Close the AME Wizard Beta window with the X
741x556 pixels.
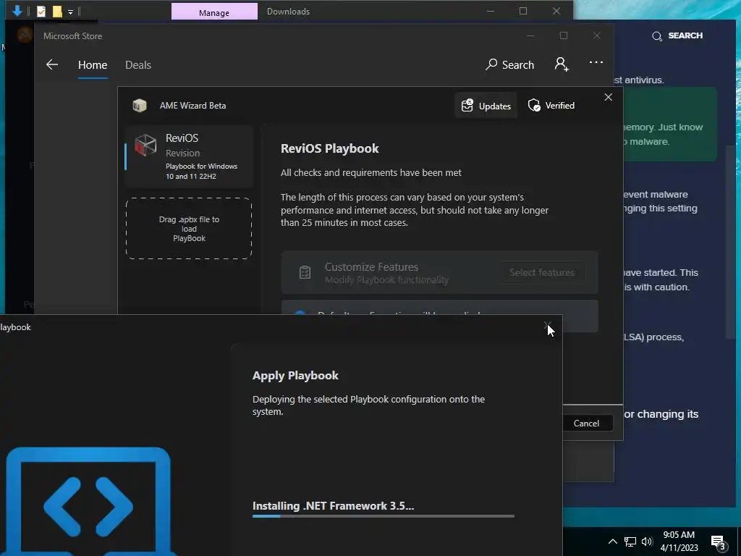(x=608, y=97)
